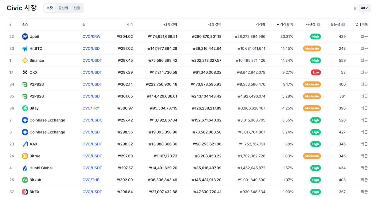The height and width of the screenshot is (197, 376).
Task: Select the 11.24% volume percentage for Binance
Action: click(287, 61)
